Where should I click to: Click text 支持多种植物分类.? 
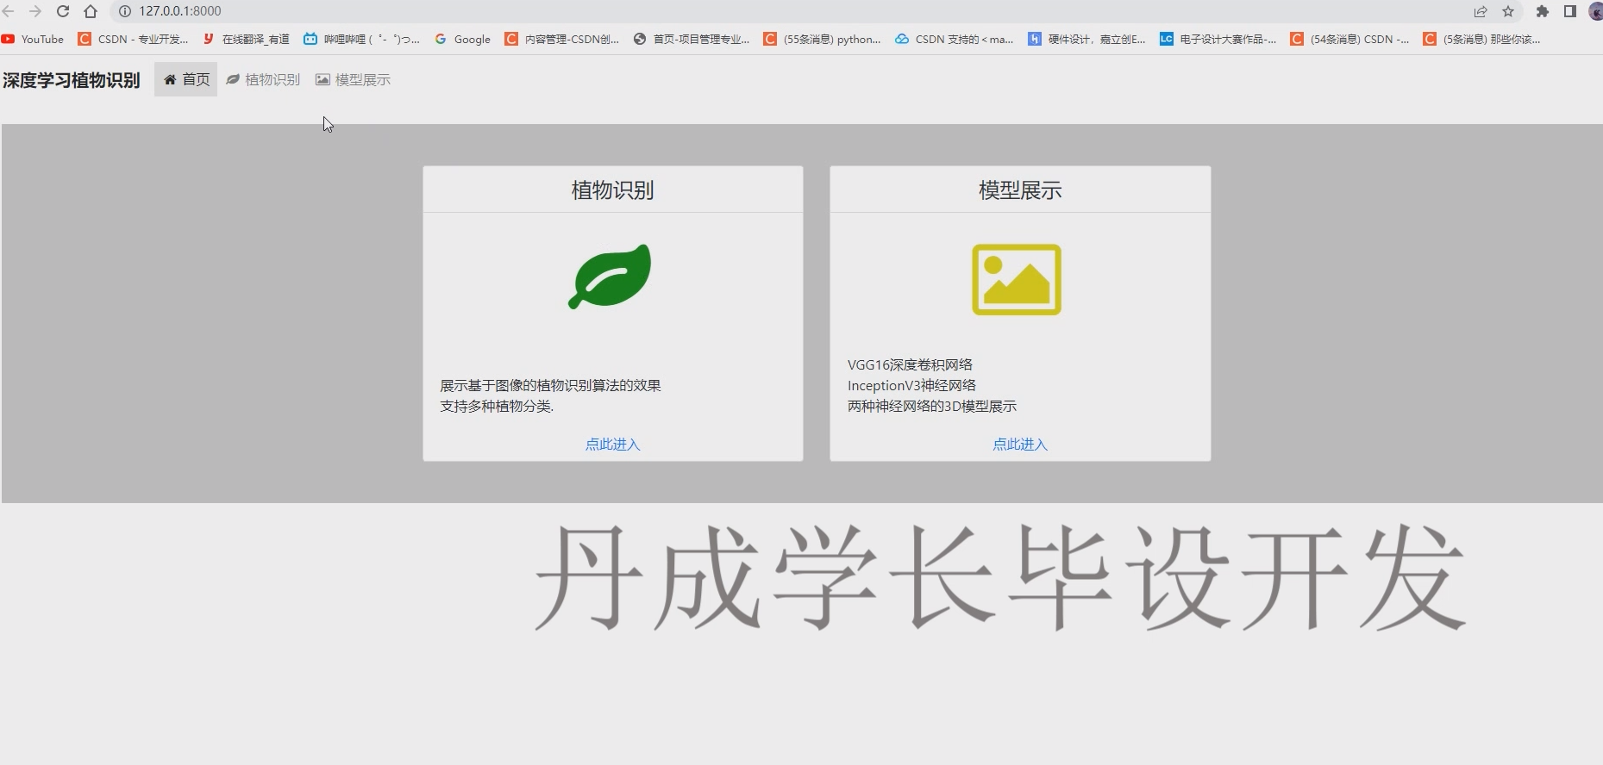[497, 406]
